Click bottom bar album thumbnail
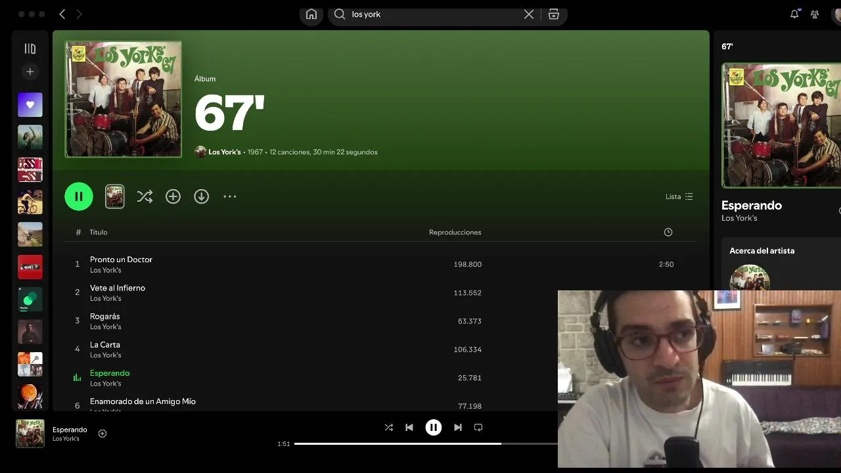Screen dimensions: 841x473 [30, 434]
